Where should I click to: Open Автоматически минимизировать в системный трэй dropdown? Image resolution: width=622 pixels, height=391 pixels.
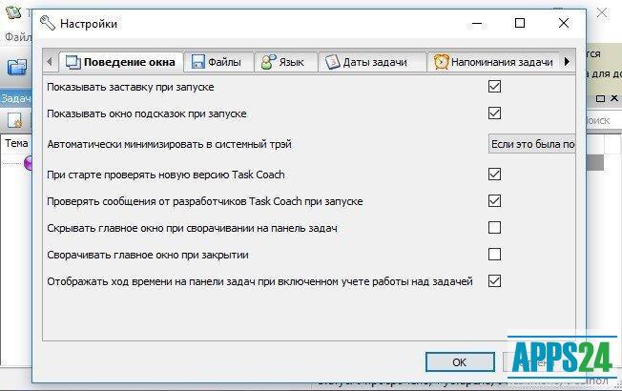(x=530, y=144)
